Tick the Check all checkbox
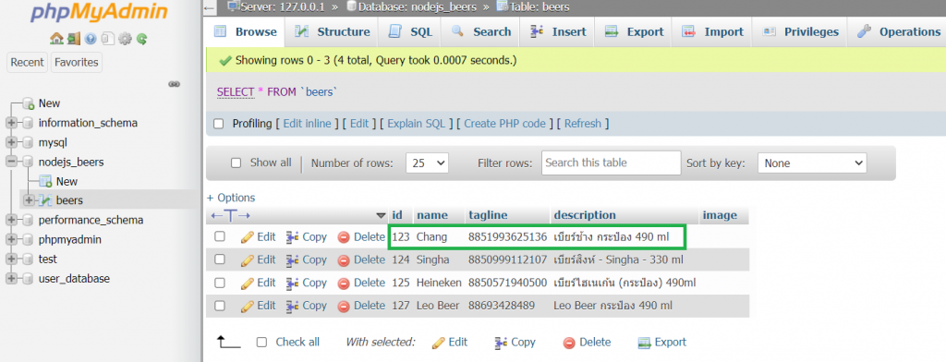Viewport: 946px width, 362px height. 261,342
